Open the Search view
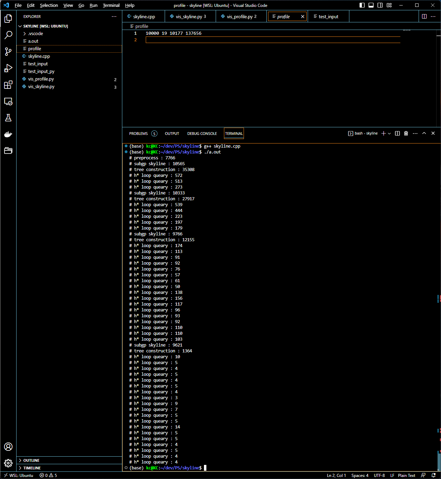This screenshot has width=441, height=479. click(8, 35)
